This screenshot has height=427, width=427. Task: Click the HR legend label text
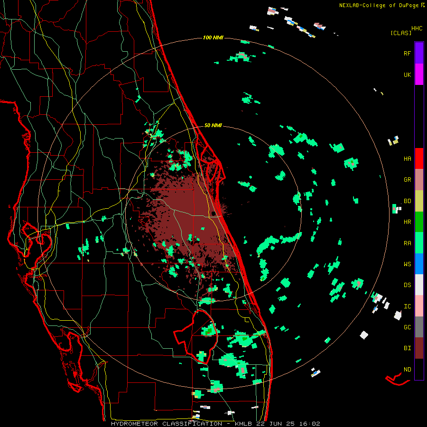(407, 222)
